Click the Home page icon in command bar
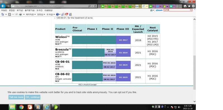This screenshot has width=223, height=110. [x=3, y=14]
